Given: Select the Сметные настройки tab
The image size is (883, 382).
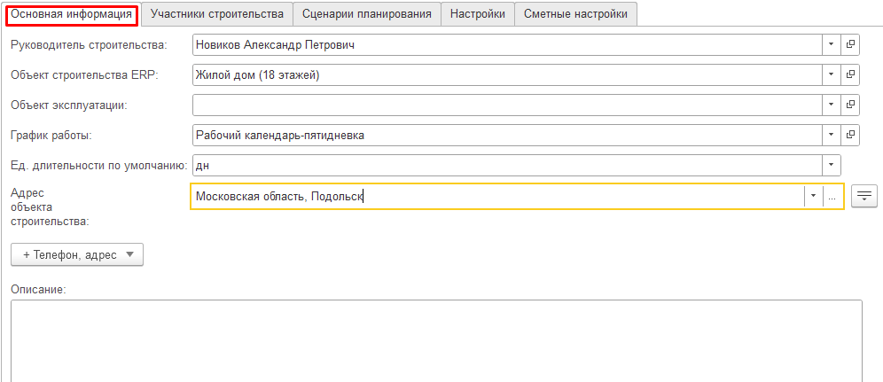Looking at the screenshot, I should 575,14.
